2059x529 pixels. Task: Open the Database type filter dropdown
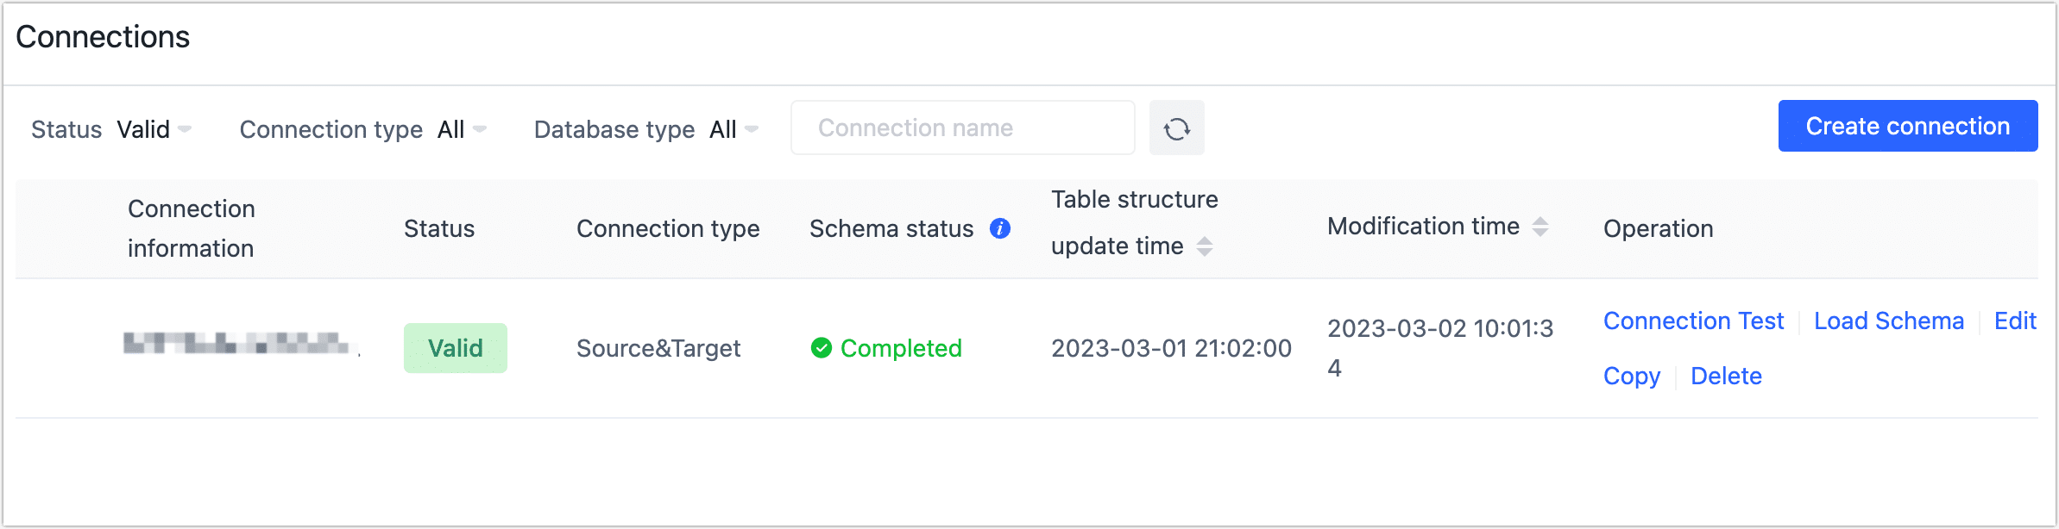pos(734,129)
